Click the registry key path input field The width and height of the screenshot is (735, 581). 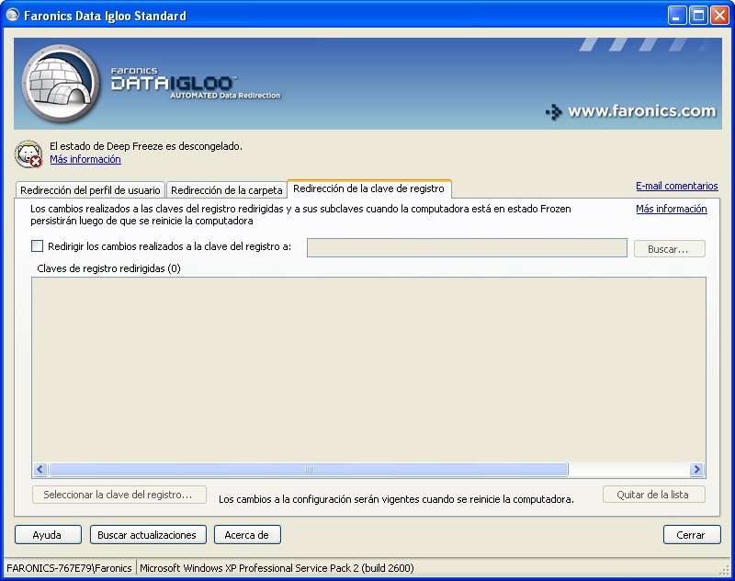tap(467, 248)
